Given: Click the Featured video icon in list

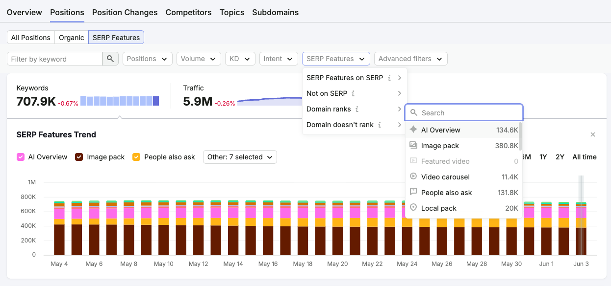Looking at the screenshot, I should pyautogui.click(x=413, y=161).
